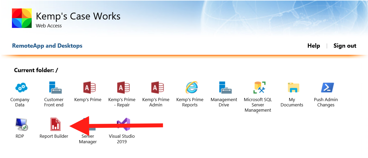Image resolution: width=368 pixels, height=158 pixels.
Task: Launch Visual Studio 2019
Action: 122,125
